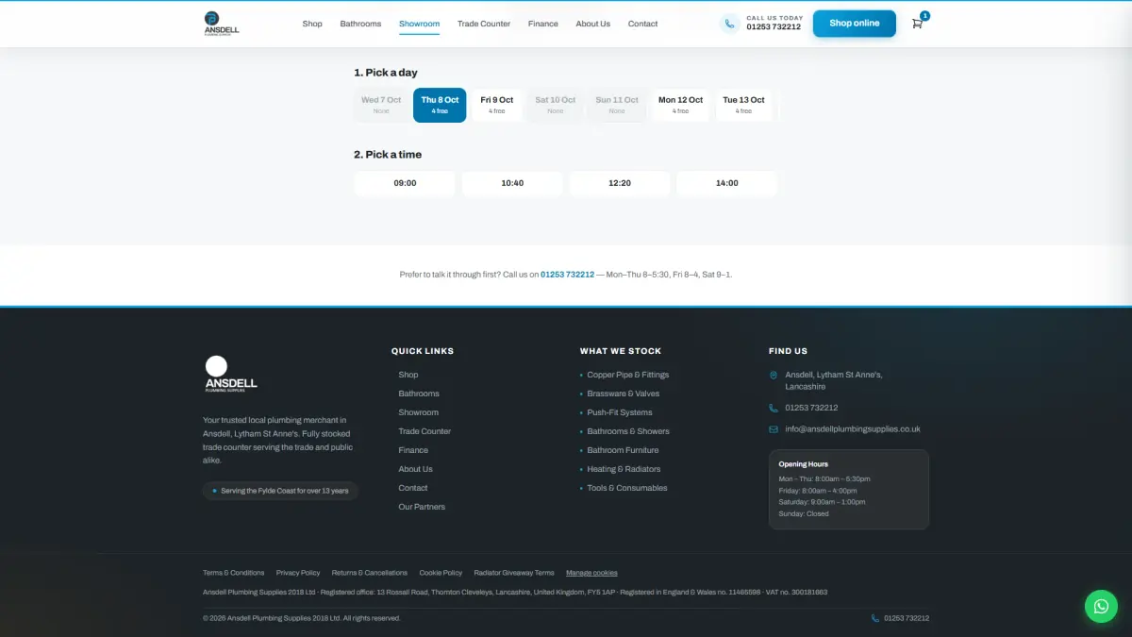Open the Our Partners quick link
Image resolution: width=1132 pixels, height=637 pixels.
[422, 507]
